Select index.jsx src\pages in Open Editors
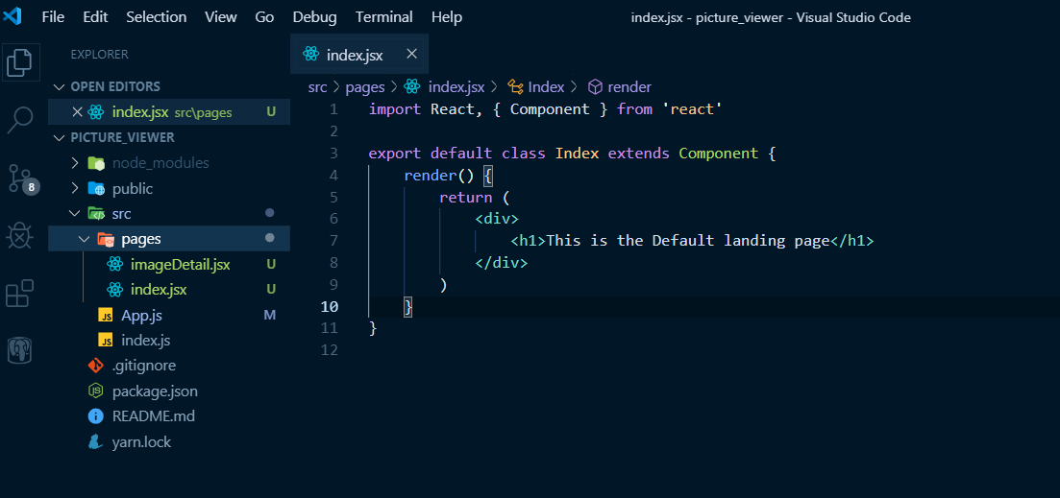Viewport: 1060px width, 498px height. coord(169,112)
